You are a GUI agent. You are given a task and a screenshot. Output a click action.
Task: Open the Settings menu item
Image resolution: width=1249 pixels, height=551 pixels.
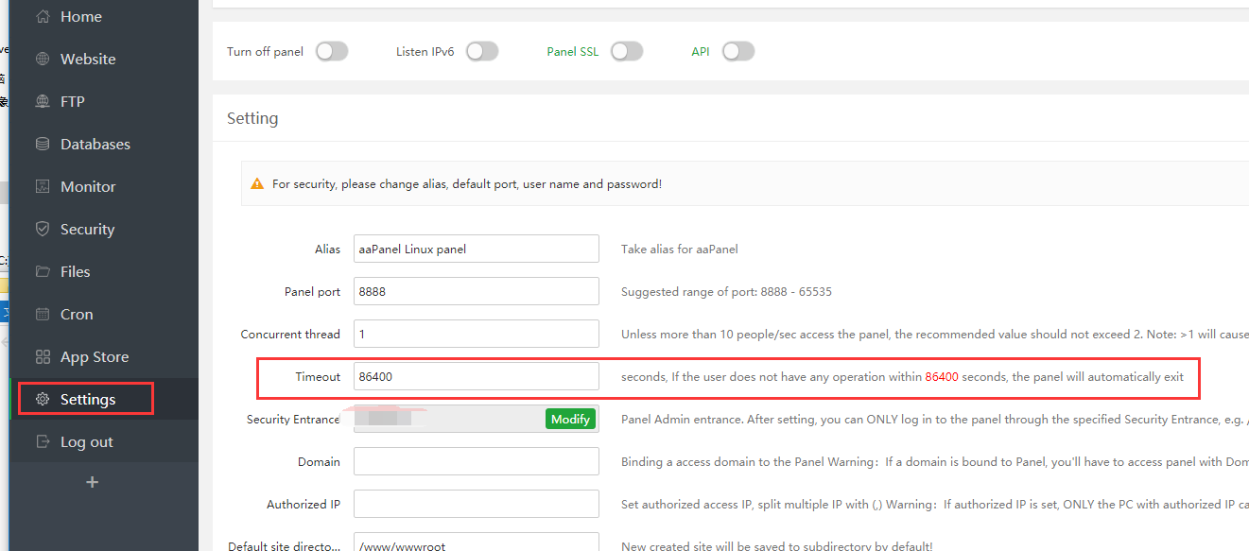pyautogui.click(x=87, y=400)
